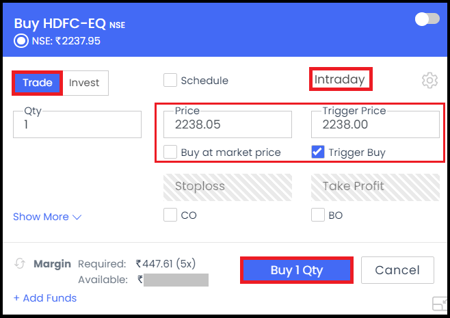This screenshot has width=450, height=318.
Task: Expand the Show More options
Action: click(x=47, y=217)
